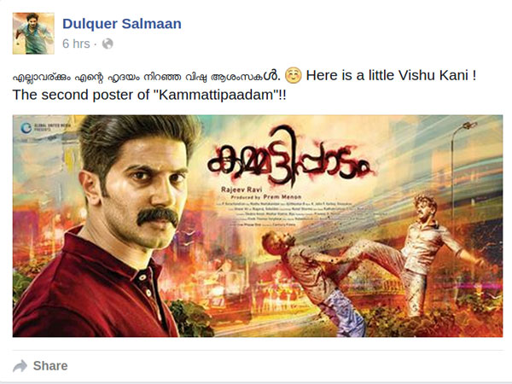The width and height of the screenshot is (512, 384).
Task: Click the "Prem Menon" producer credit
Action: pyautogui.click(x=282, y=197)
